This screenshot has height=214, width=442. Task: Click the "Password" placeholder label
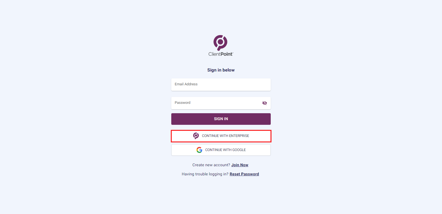pyautogui.click(x=183, y=103)
